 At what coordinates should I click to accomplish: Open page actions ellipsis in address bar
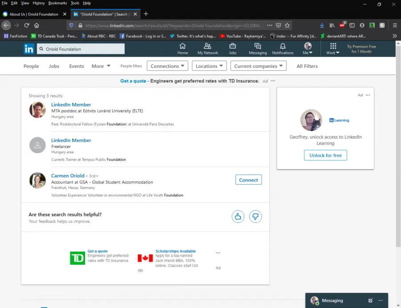coord(270,25)
